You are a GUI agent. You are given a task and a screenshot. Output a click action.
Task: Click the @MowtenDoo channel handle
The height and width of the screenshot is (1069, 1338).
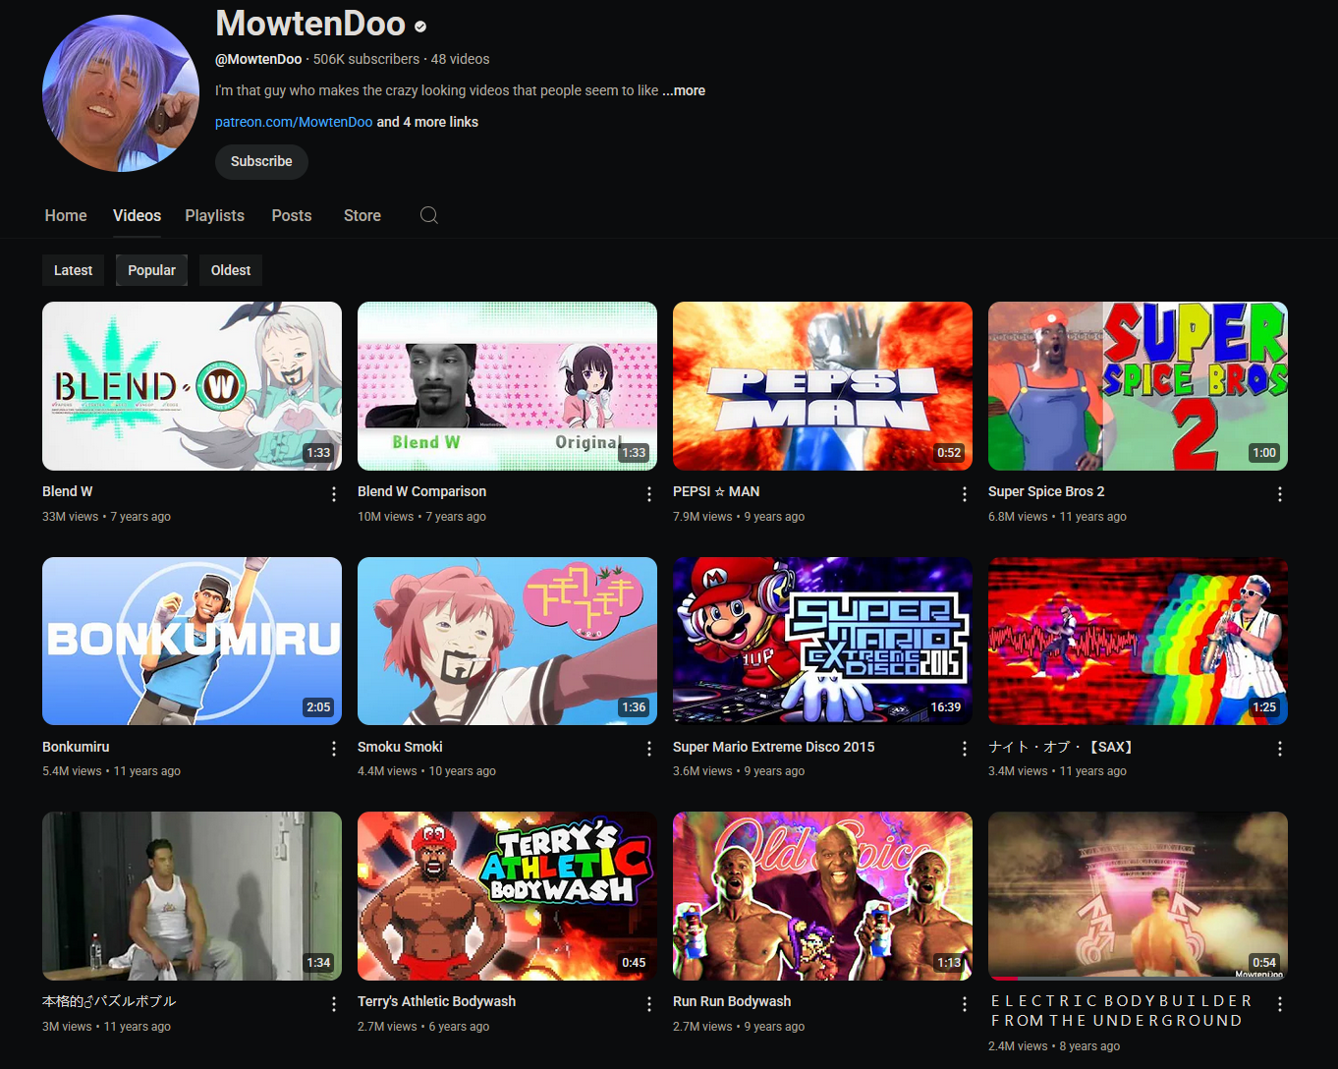click(x=258, y=59)
